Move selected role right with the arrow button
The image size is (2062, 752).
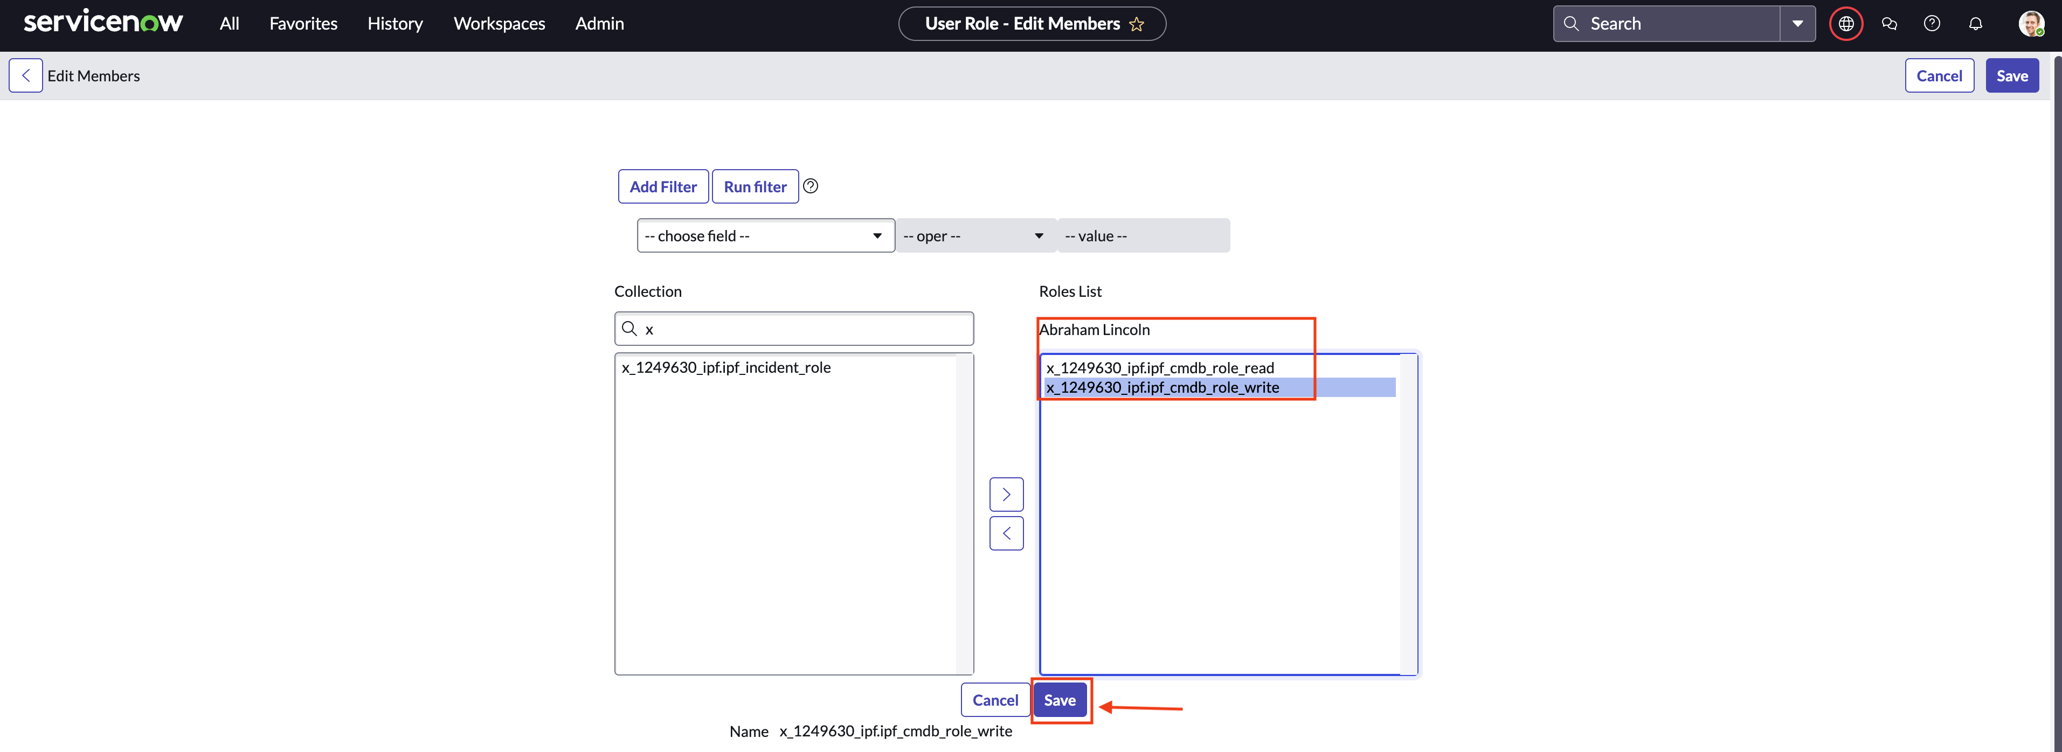1006,495
